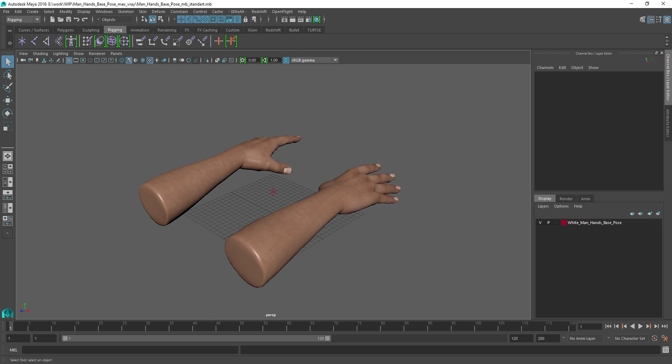Screen dimensions: 672x364
Task: Click the time range slider bar
Action: pyautogui.click(x=196, y=338)
